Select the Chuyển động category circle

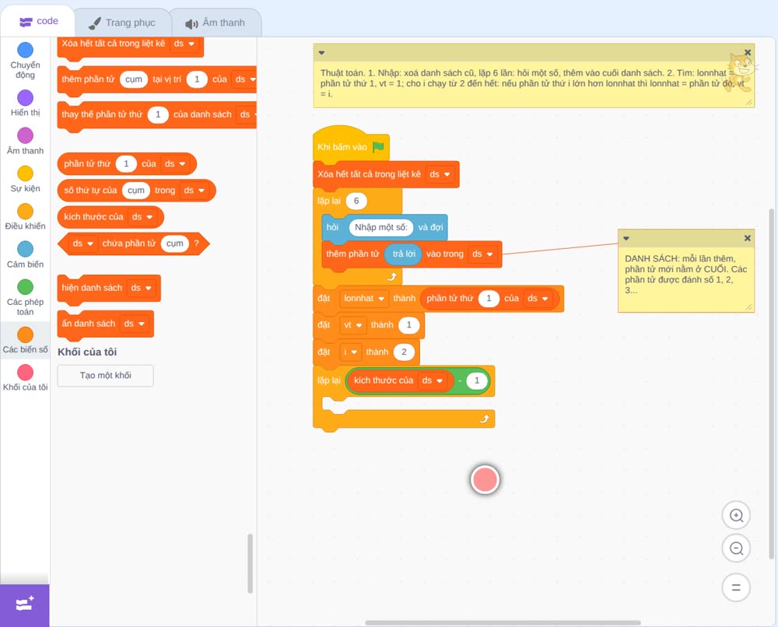coord(26,50)
